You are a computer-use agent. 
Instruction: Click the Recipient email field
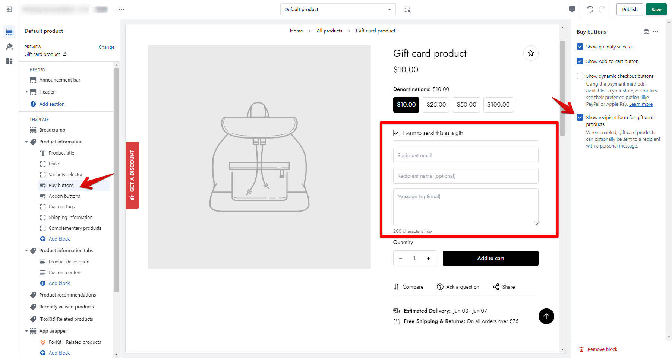tap(466, 155)
